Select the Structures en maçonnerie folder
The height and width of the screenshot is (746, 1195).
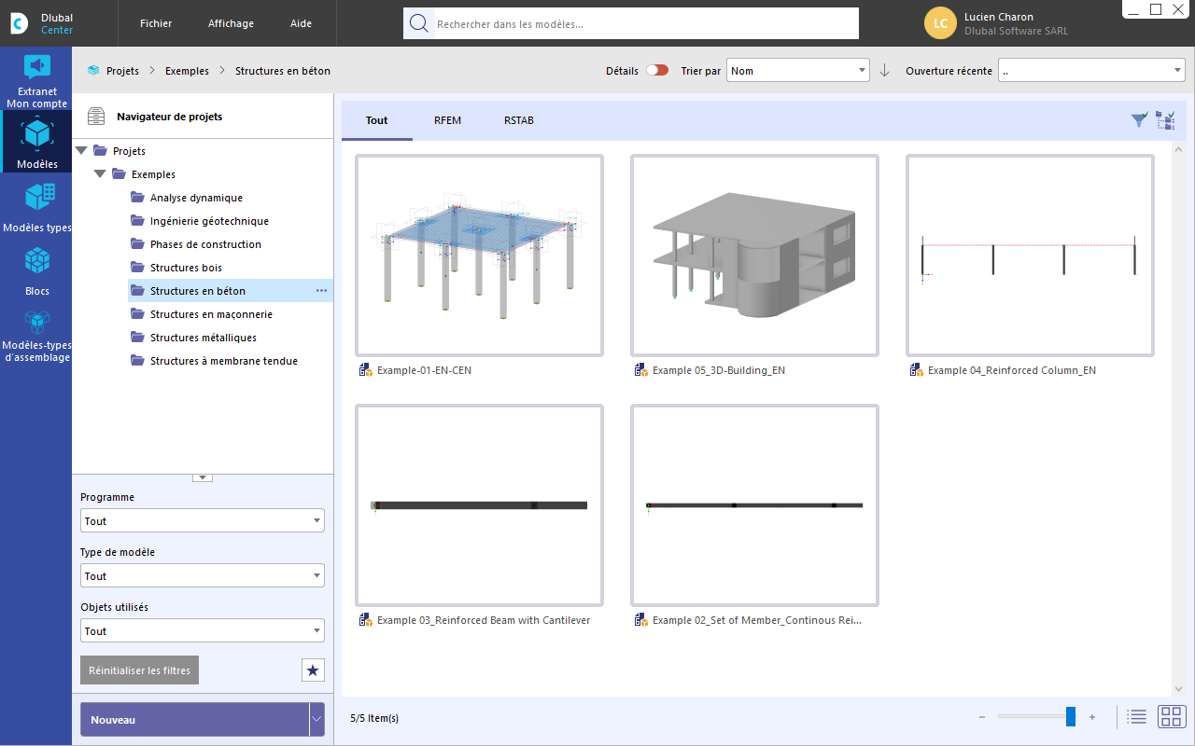click(x=211, y=314)
